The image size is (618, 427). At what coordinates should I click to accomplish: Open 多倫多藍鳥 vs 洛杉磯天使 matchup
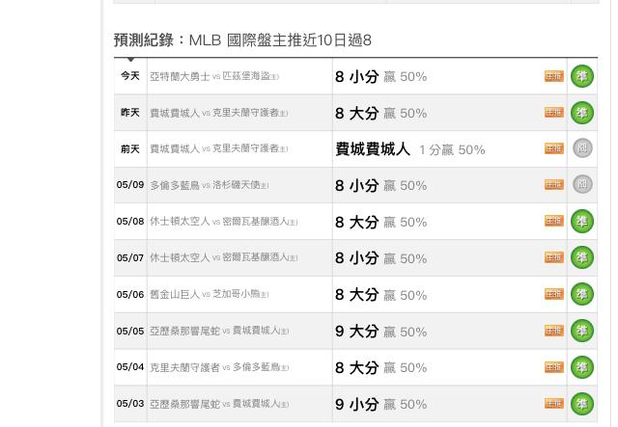pos(210,185)
